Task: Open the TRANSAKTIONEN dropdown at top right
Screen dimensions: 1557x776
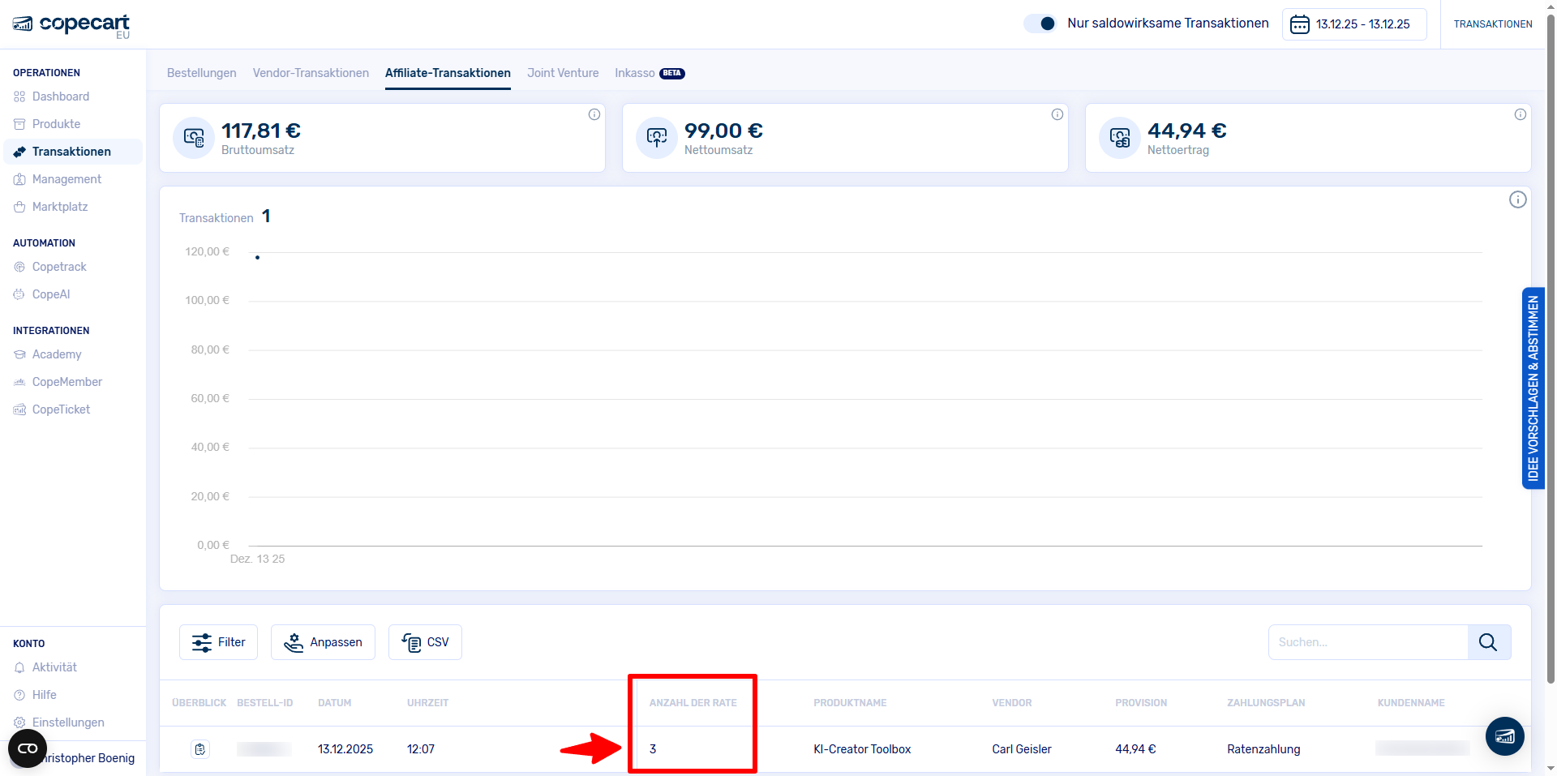Action: pos(1493,24)
